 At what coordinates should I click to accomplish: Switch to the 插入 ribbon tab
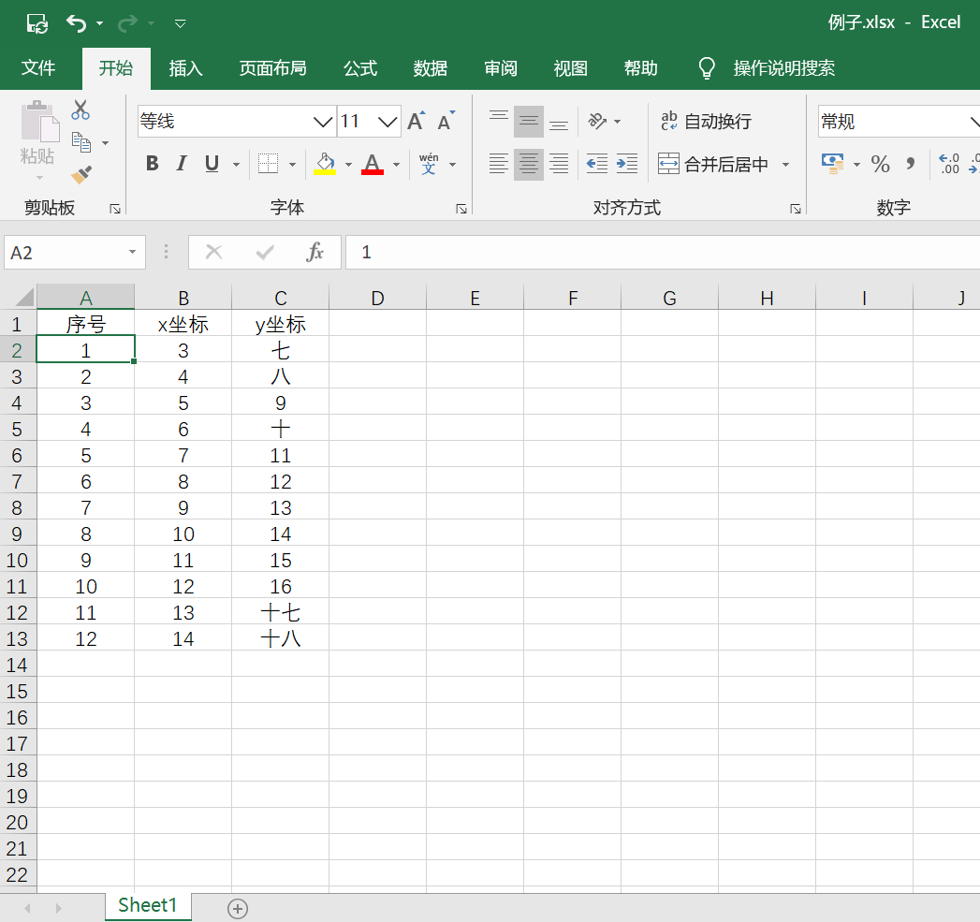pos(185,68)
